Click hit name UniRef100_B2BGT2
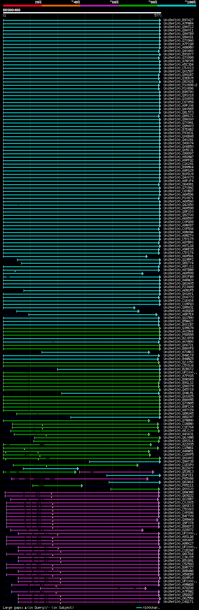The width and height of the screenshot is (199, 610). coord(178,369)
